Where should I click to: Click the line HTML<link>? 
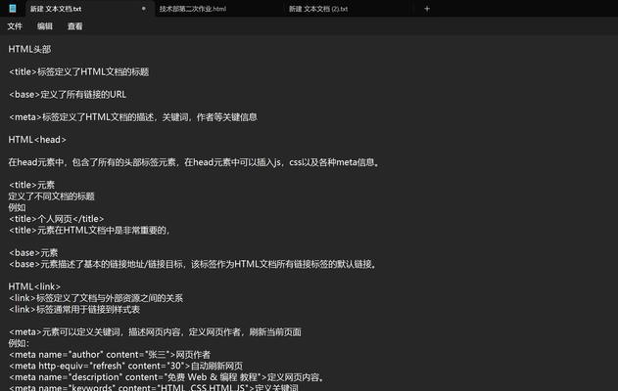(x=34, y=286)
